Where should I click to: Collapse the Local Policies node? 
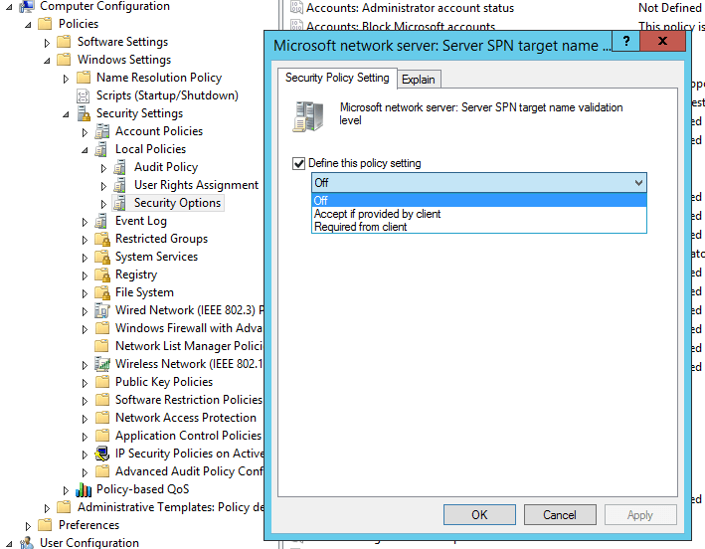coord(85,150)
